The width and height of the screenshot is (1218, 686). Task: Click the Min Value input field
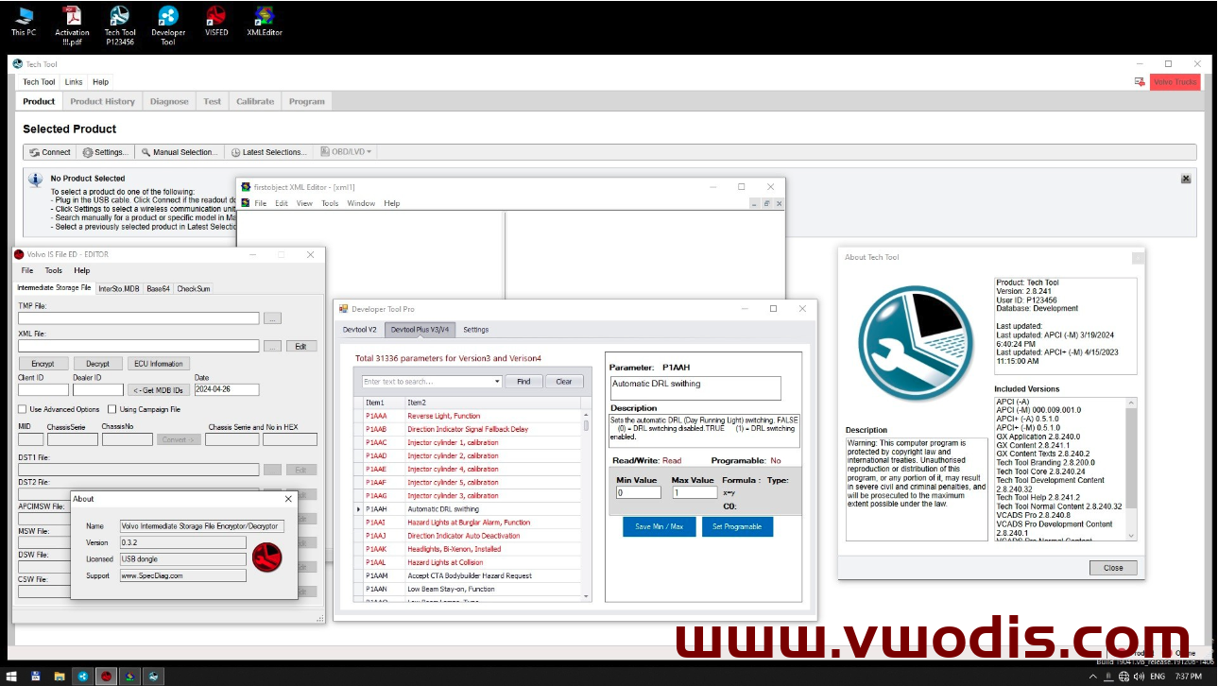[x=639, y=492]
